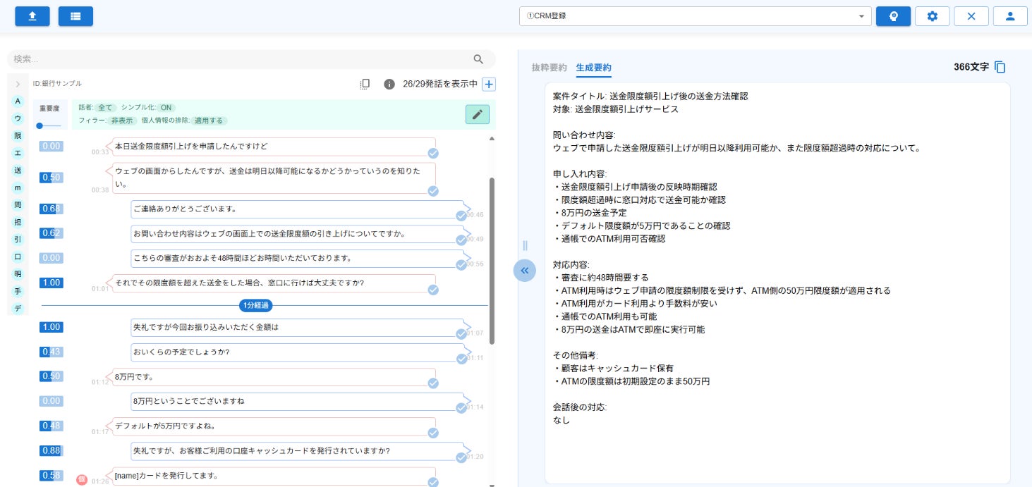Click into the 検索 search field
The width and height of the screenshot is (1032, 487).
[240, 59]
